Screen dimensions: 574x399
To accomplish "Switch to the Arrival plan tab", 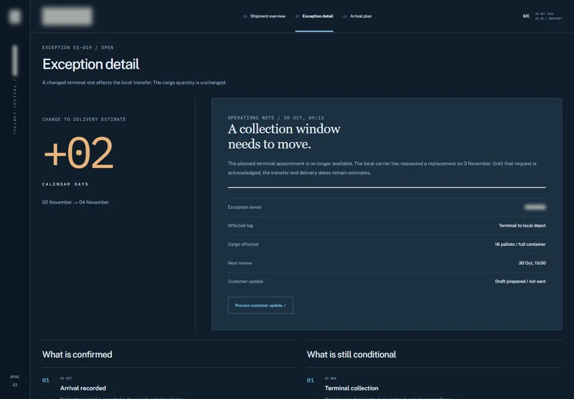I will tap(358, 16).
